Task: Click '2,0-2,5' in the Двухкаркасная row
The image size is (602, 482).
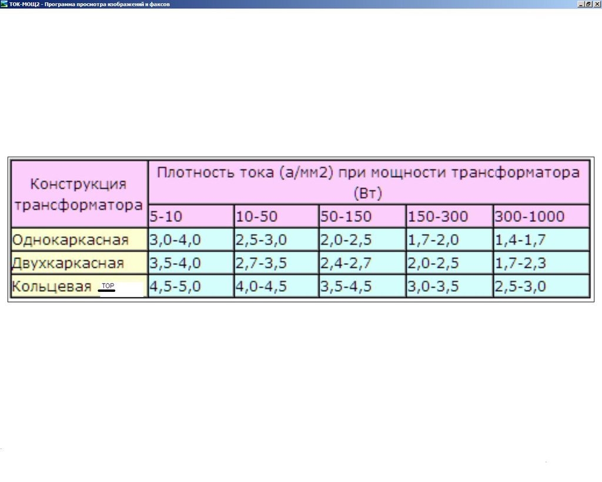Action: click(449, 263)
